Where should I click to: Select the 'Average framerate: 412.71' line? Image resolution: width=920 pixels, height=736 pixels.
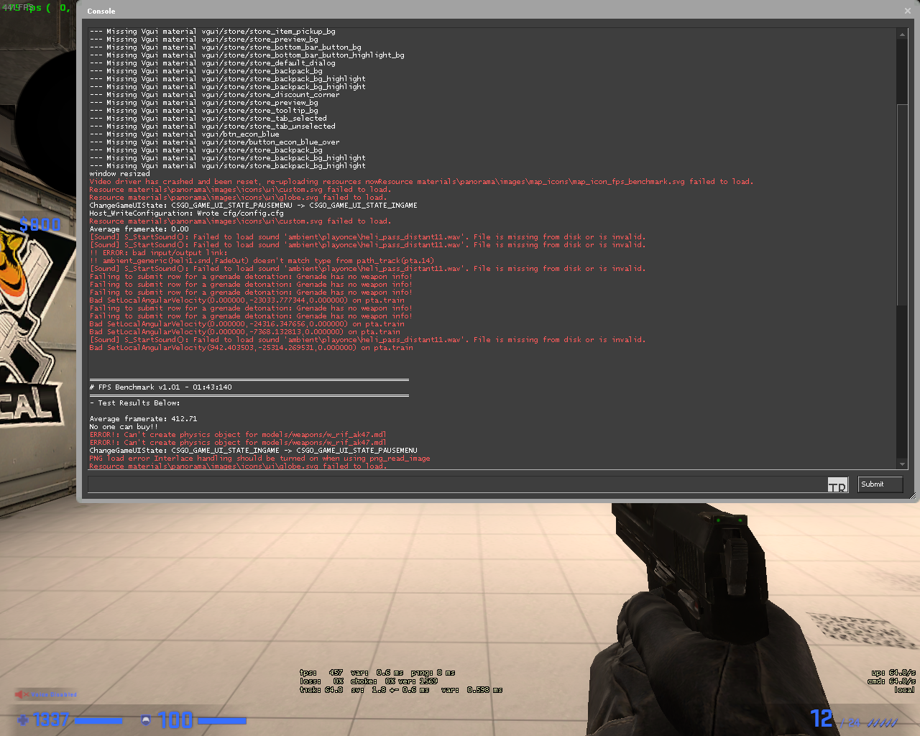(143, 419)
